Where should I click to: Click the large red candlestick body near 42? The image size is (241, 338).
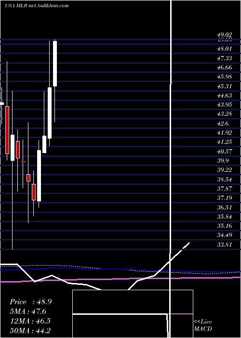(7, 130)
